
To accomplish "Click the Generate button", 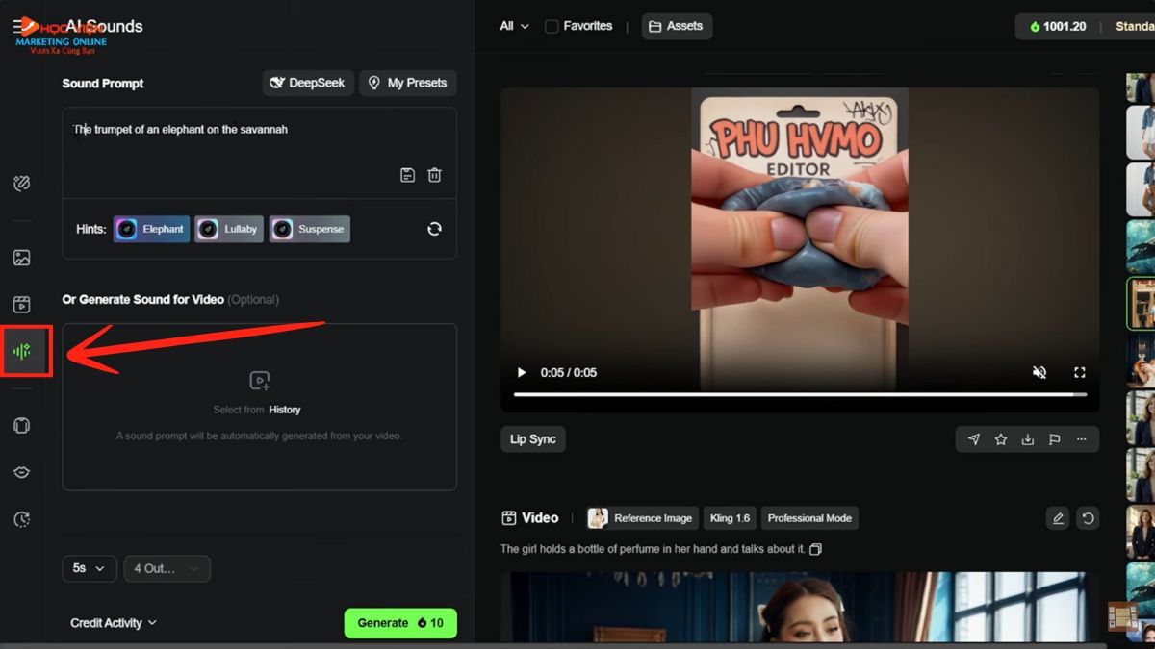I will click(x=400, y=623).
